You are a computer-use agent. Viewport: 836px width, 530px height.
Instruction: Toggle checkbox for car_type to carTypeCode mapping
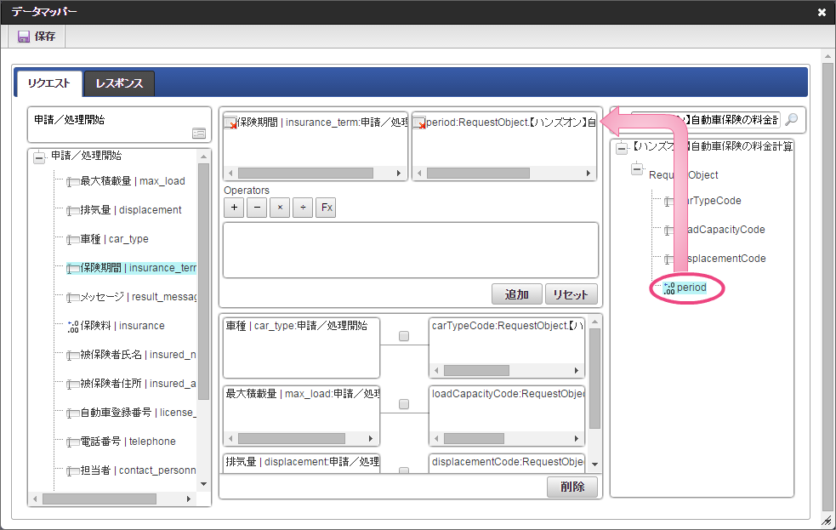[x=404, y=336]
